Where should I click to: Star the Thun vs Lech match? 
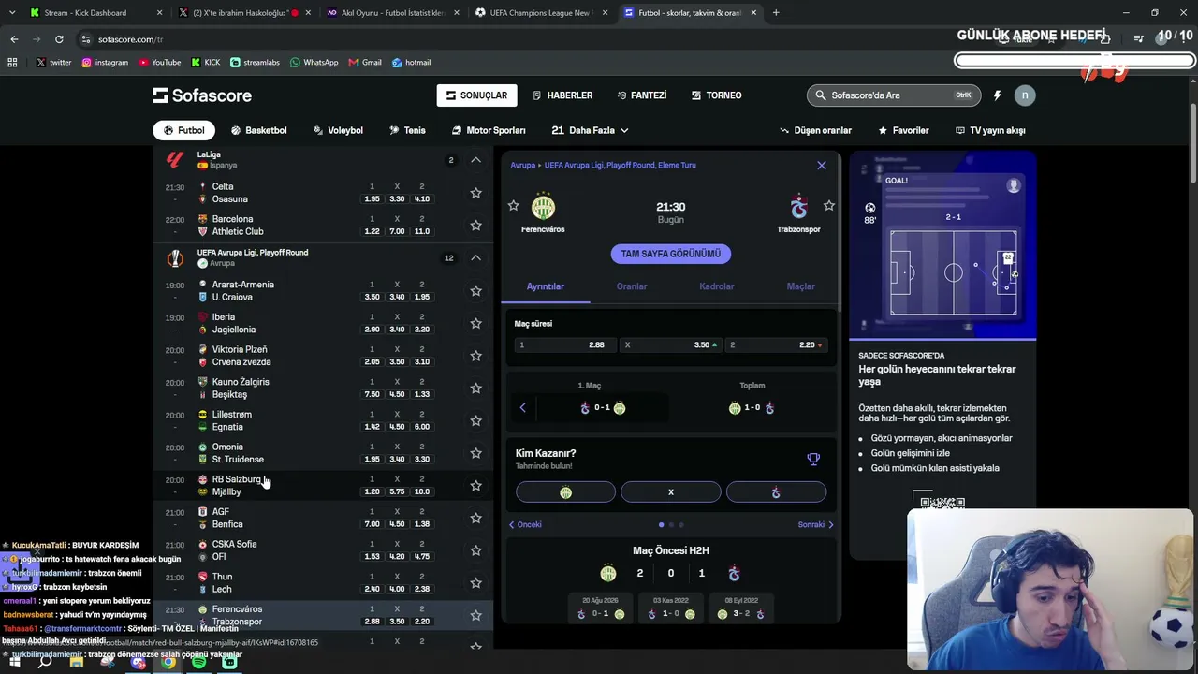(475, 583)
